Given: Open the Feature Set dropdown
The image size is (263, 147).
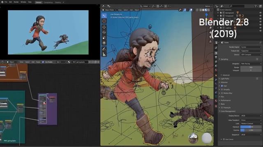Looking at the screenshot, I should click(x=251, y=51).
